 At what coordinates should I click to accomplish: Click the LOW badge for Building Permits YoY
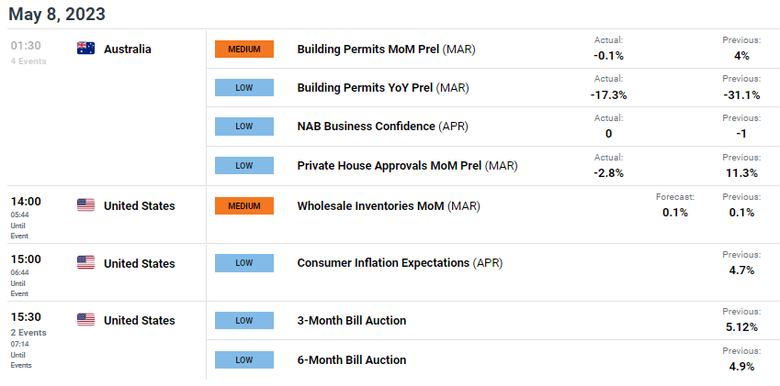pos(244,88)
